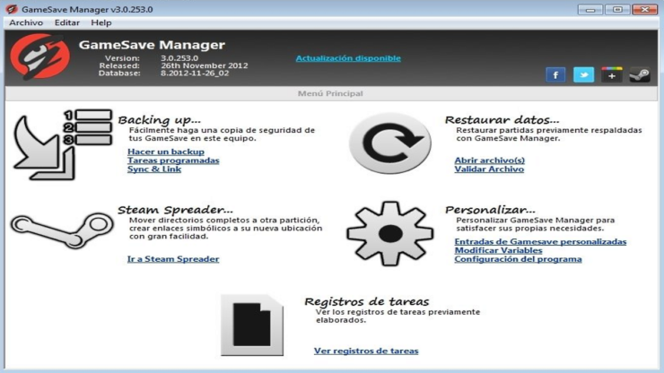Open the Twitter social icon
Viewport: 664px width, 373px height.
point(583,75)
